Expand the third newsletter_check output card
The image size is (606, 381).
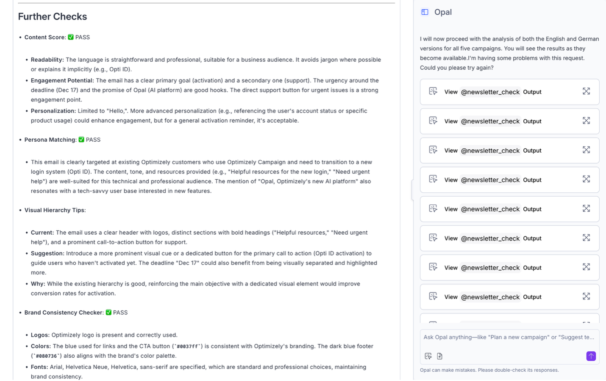pyautogui.click(x=586, y=150)
